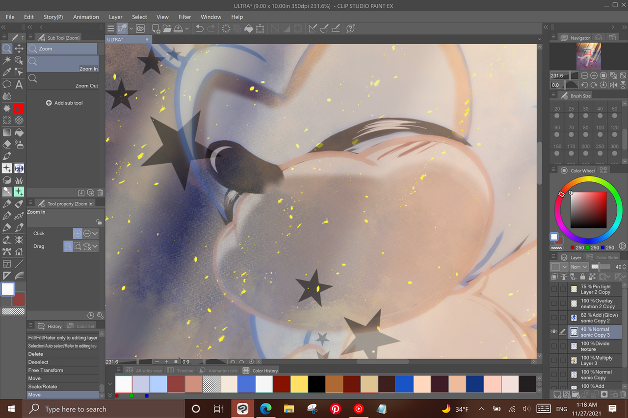The image size is (628, 418).
Task: Toggle Click zoom-out minus option
Action: coord(87,234)
